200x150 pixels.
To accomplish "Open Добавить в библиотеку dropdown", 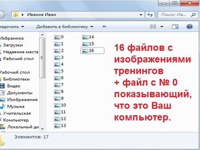I will 65,27.
